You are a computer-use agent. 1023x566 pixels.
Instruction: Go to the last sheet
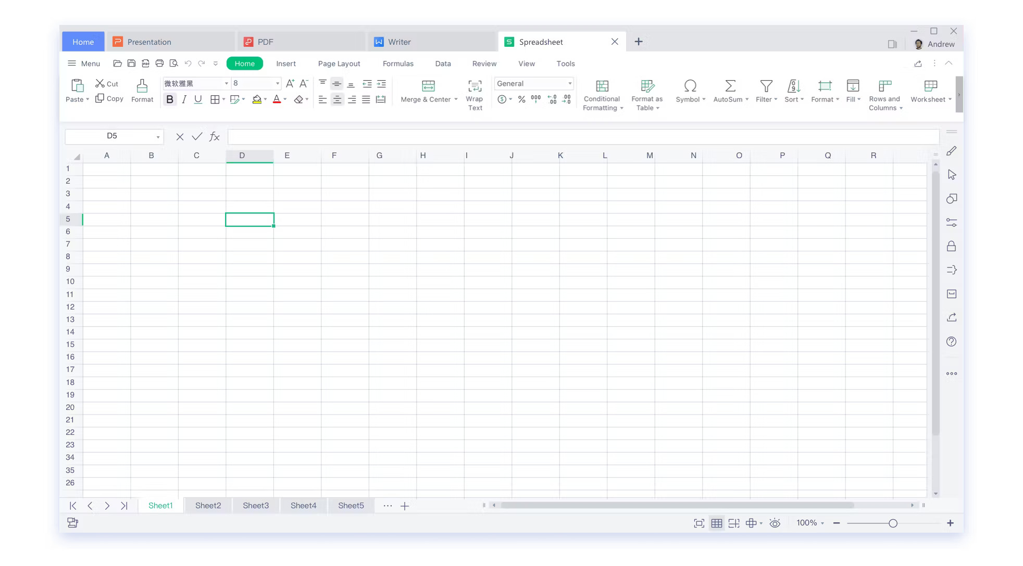[124, 506]
